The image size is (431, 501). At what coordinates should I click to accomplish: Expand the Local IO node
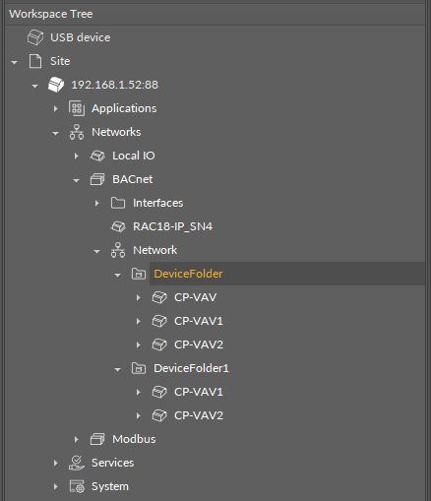coord(77,156)
